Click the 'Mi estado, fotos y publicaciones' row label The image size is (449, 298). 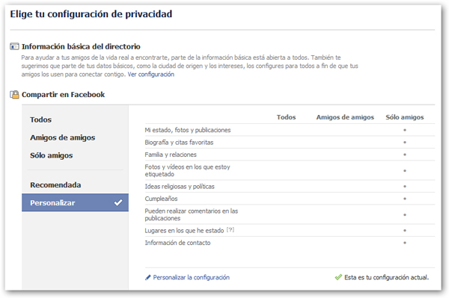click(188, 130)
